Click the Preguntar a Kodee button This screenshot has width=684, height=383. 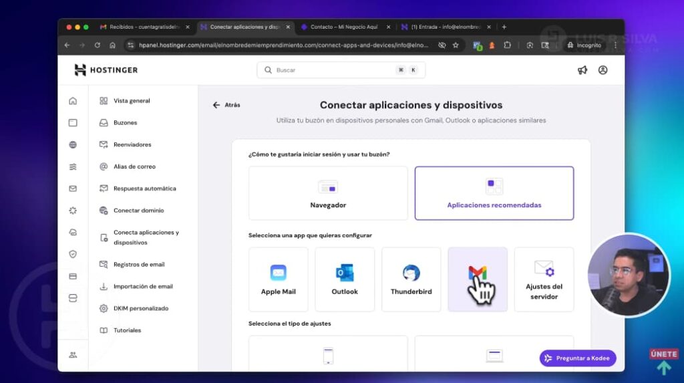(578, 358)
